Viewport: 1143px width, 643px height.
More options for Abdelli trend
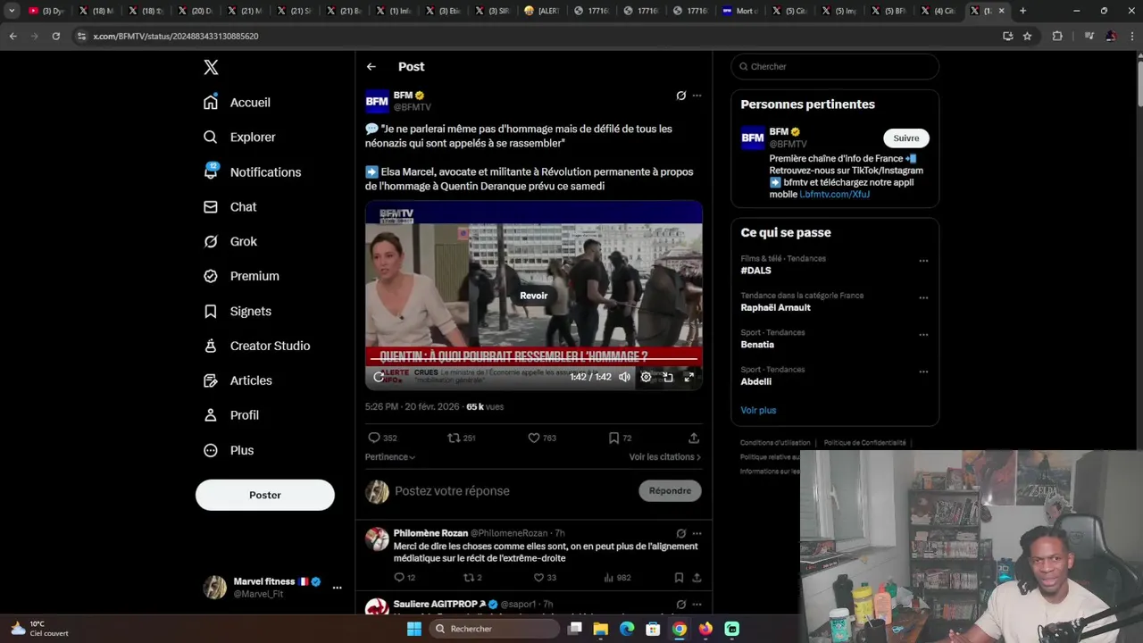pyautogui.click(x=923, y=372)
